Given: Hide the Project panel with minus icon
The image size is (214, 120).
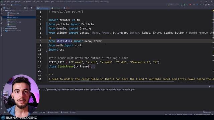Looking at the screenshot, I should [x=34, y=8].
